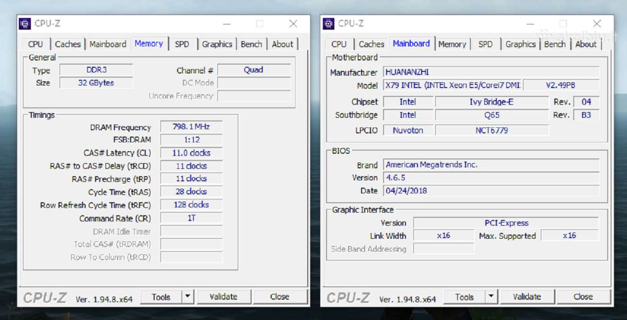
Task: Click Command Rate value 1T
Action: tap(191, 218)
